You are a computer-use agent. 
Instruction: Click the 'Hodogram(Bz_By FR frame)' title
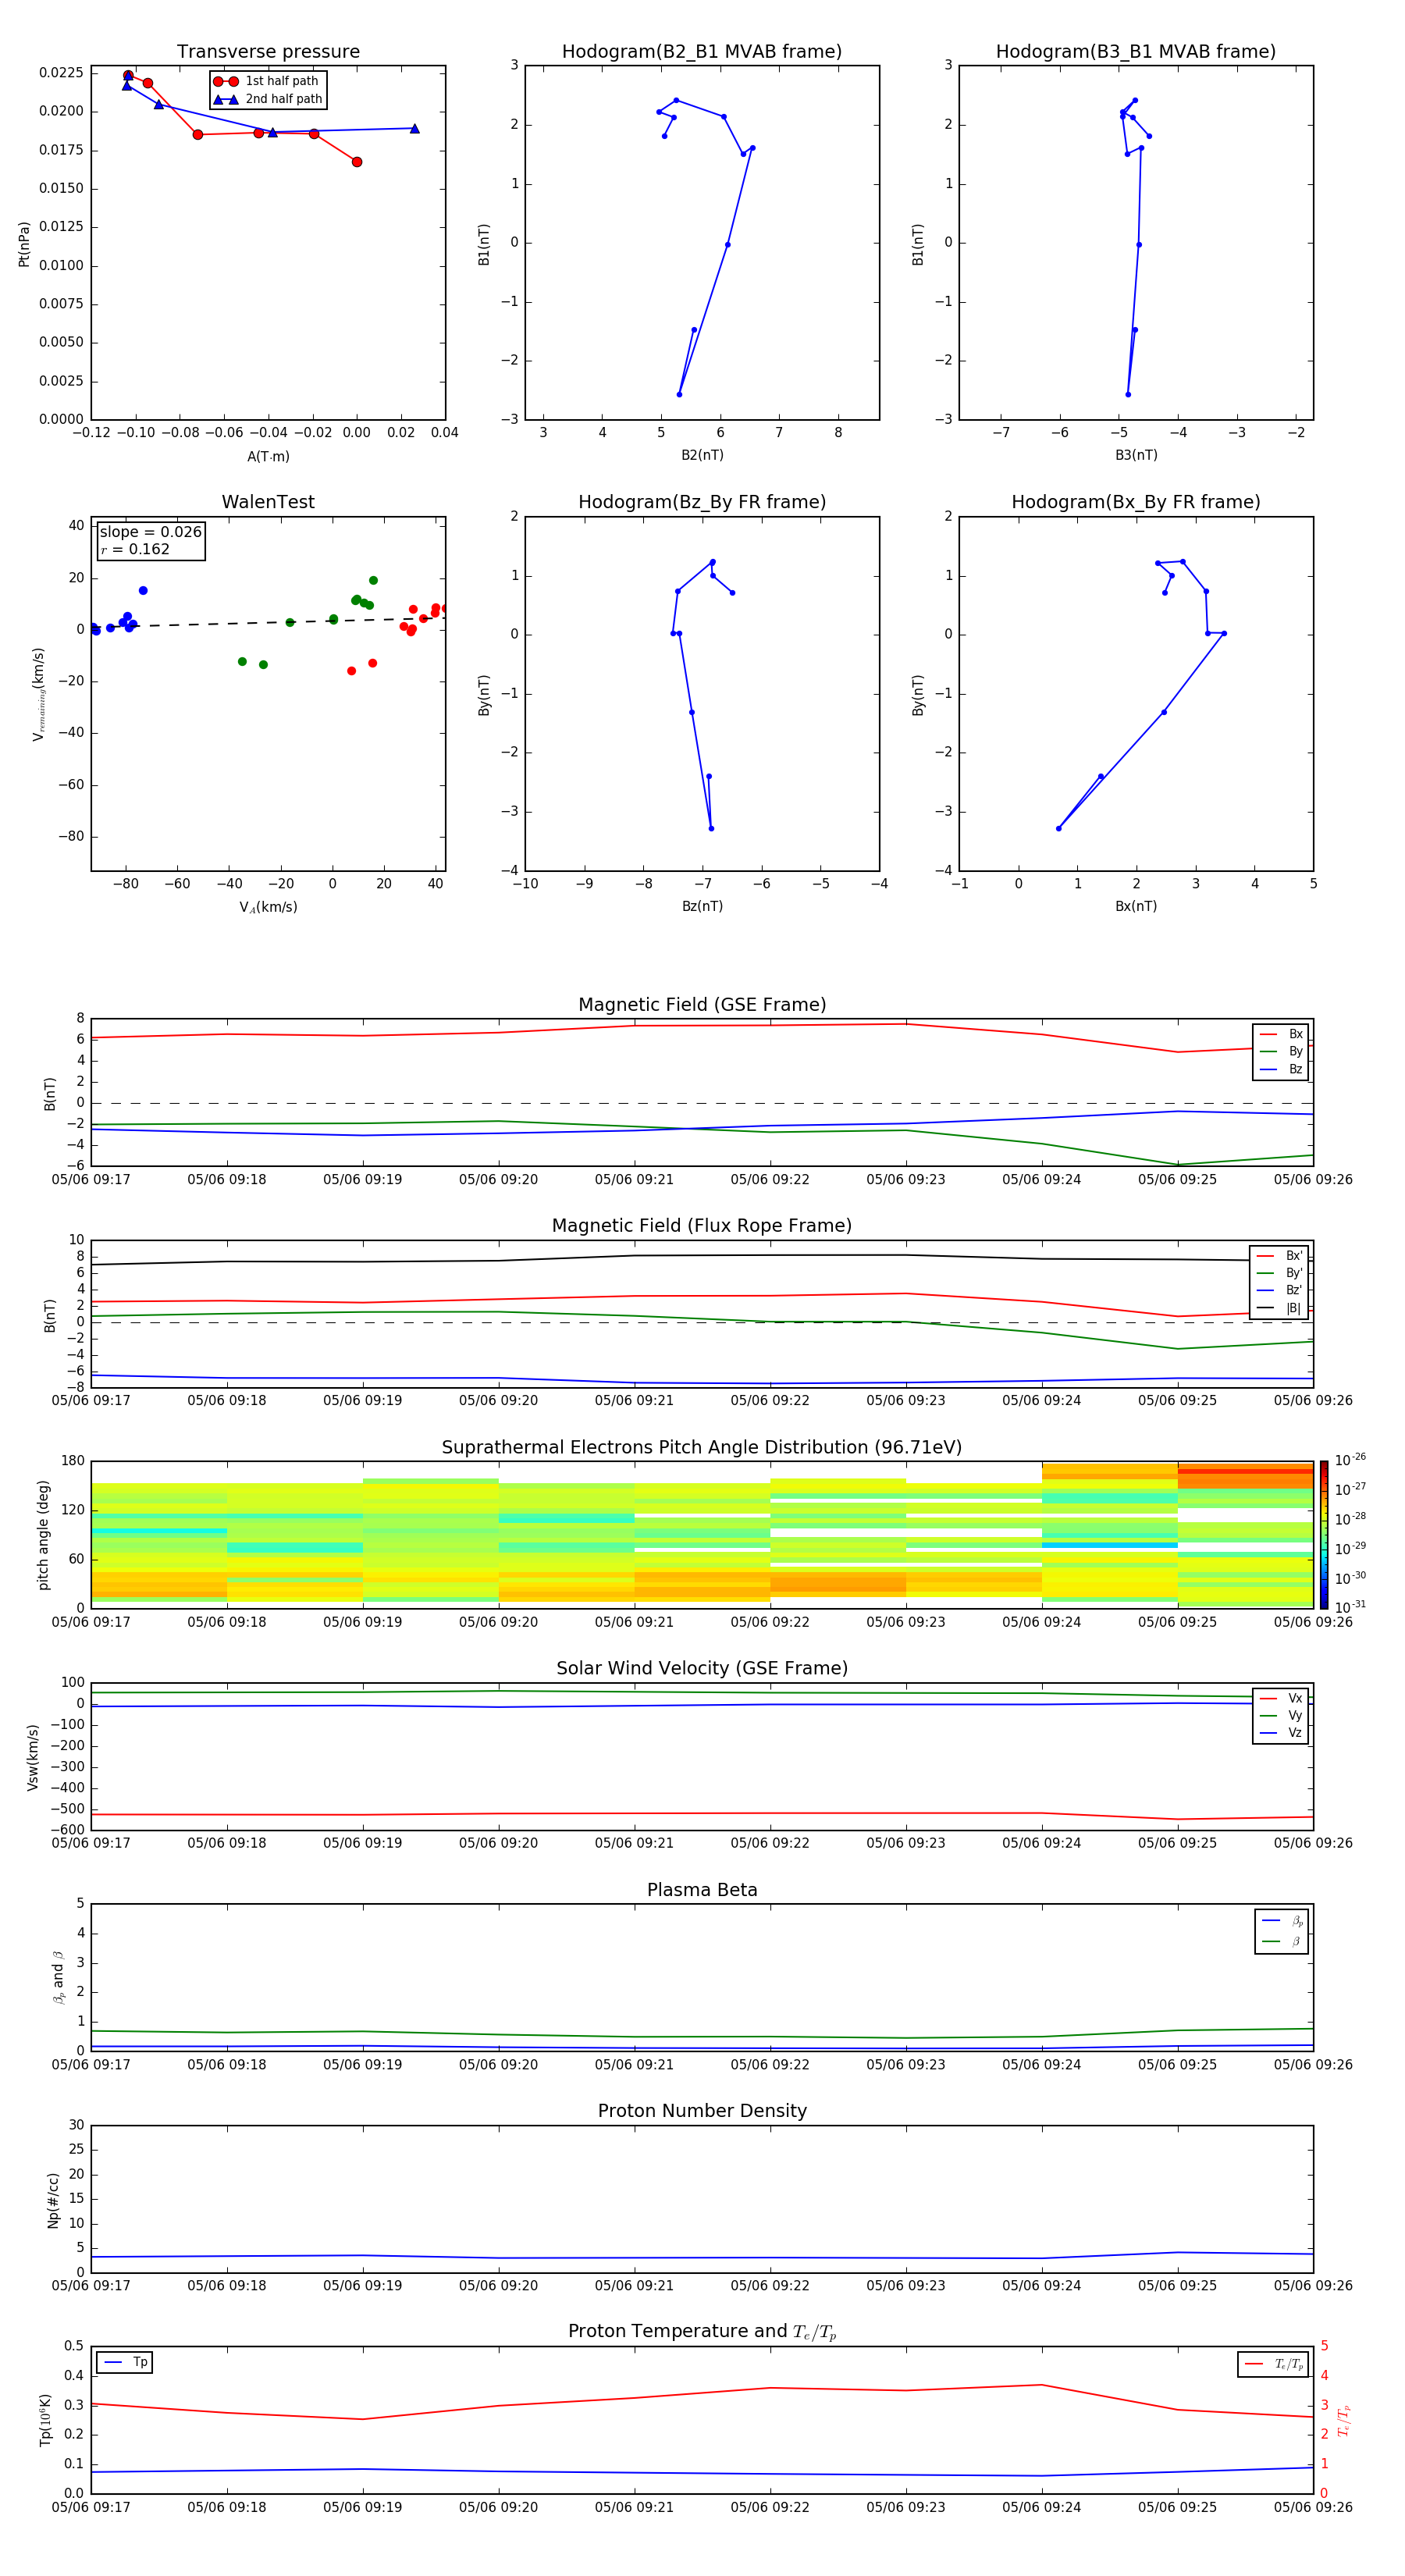[702, 502]
